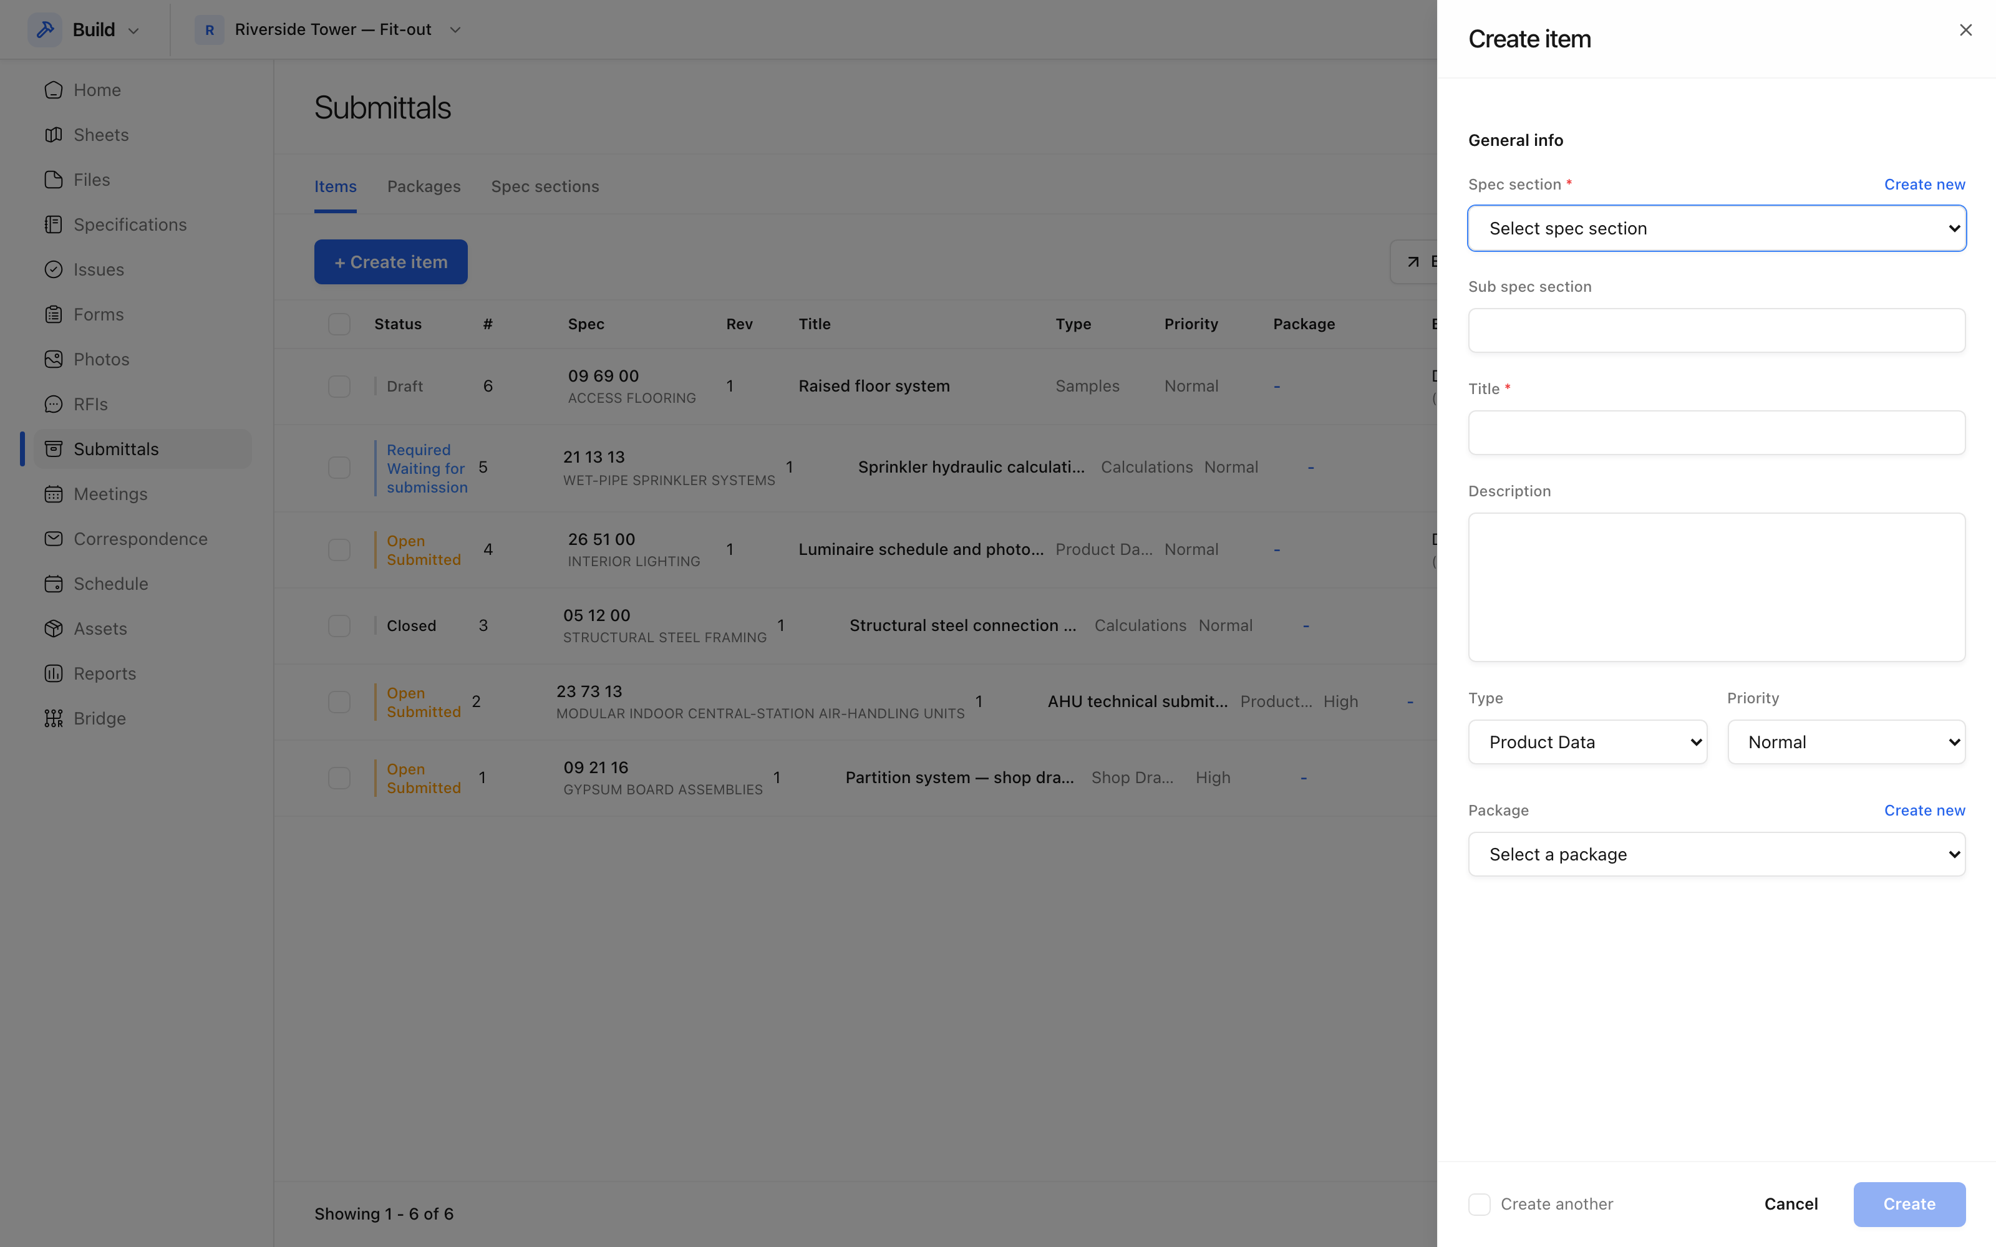Click the Files icon in the sidebar

[54, 180]
